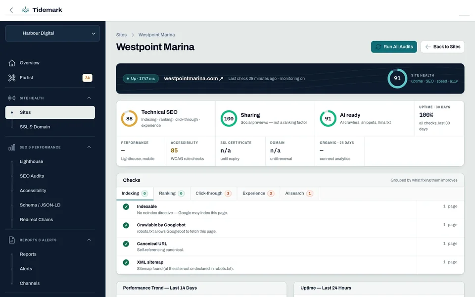Click the Performance Lighthouse mobile metric

[x=141, y=151]
